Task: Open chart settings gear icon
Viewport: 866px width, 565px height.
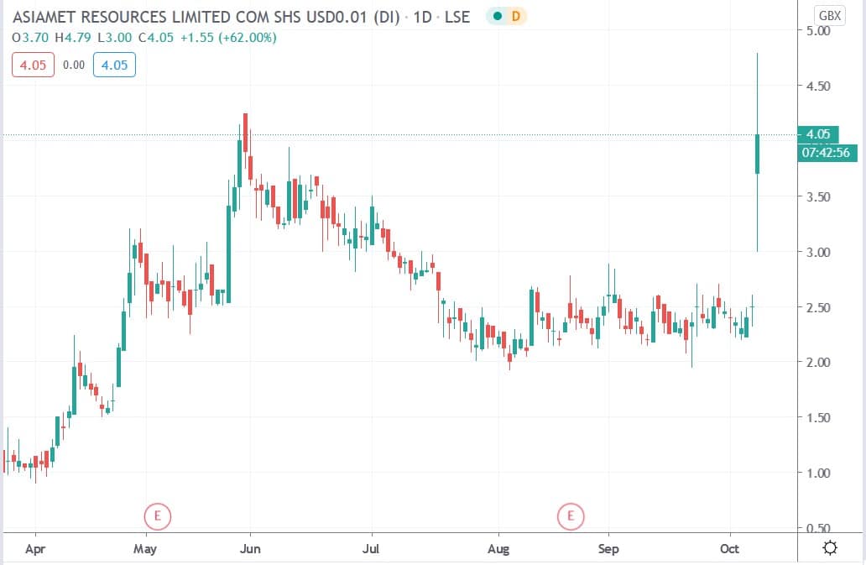Action: pyautogui.click(x=830, y=548)
